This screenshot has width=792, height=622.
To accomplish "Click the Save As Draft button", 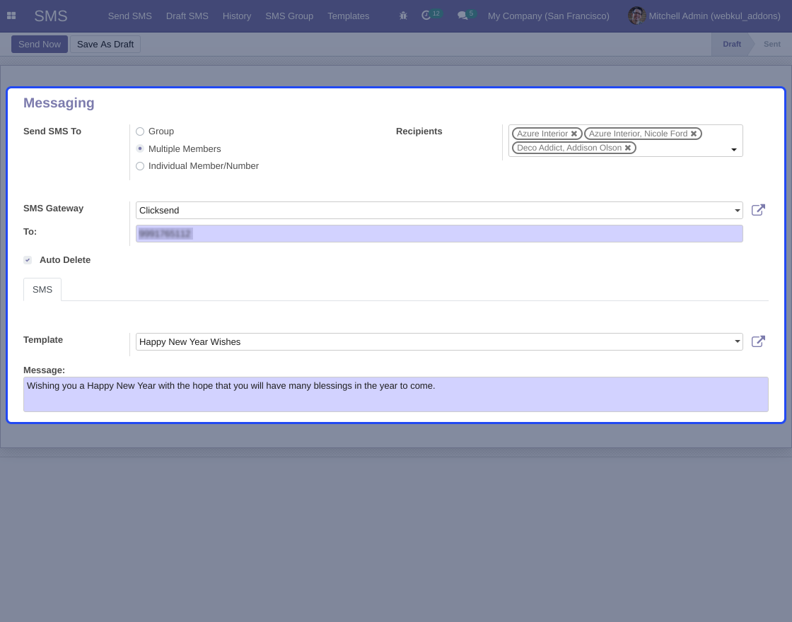I will tap(105, 45).
